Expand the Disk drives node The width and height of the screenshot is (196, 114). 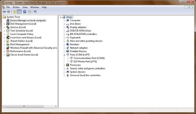pyautogui.click(x=64, y=24)
